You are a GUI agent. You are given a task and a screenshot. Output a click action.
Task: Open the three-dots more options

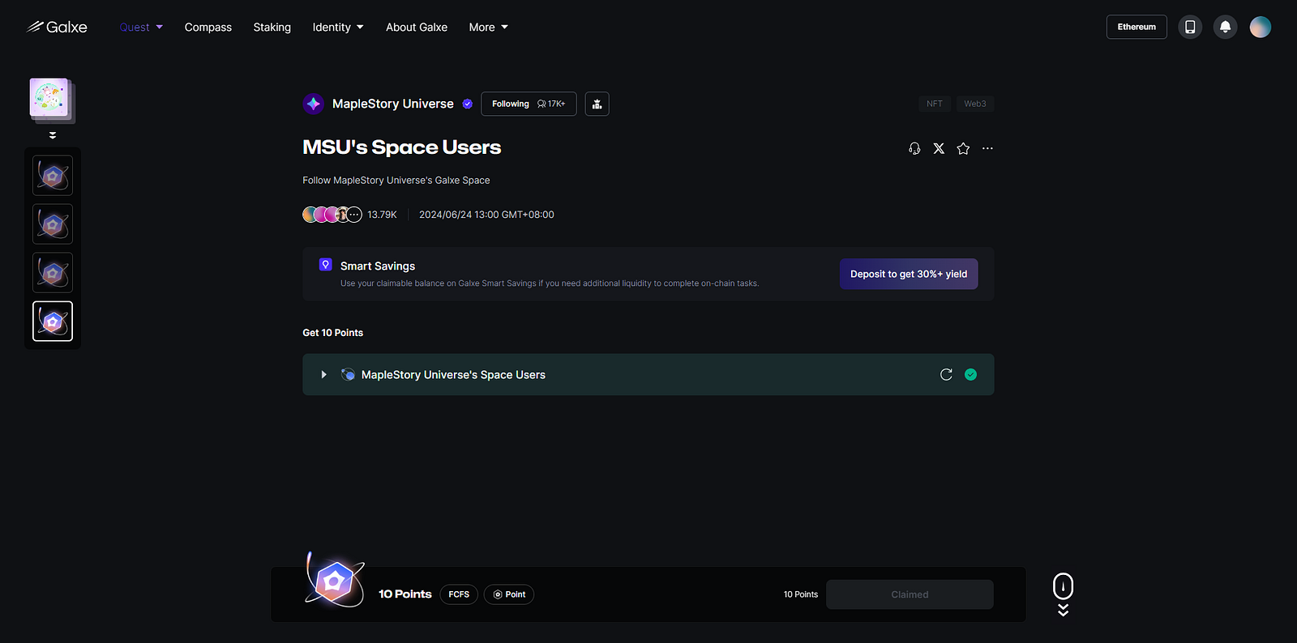987,148
